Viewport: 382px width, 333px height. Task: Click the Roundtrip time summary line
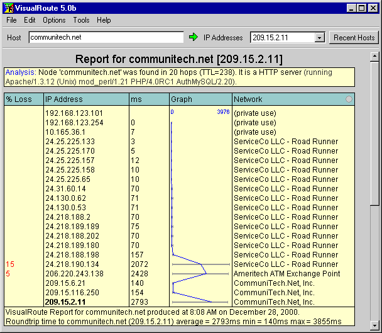[x=173, y=322]
